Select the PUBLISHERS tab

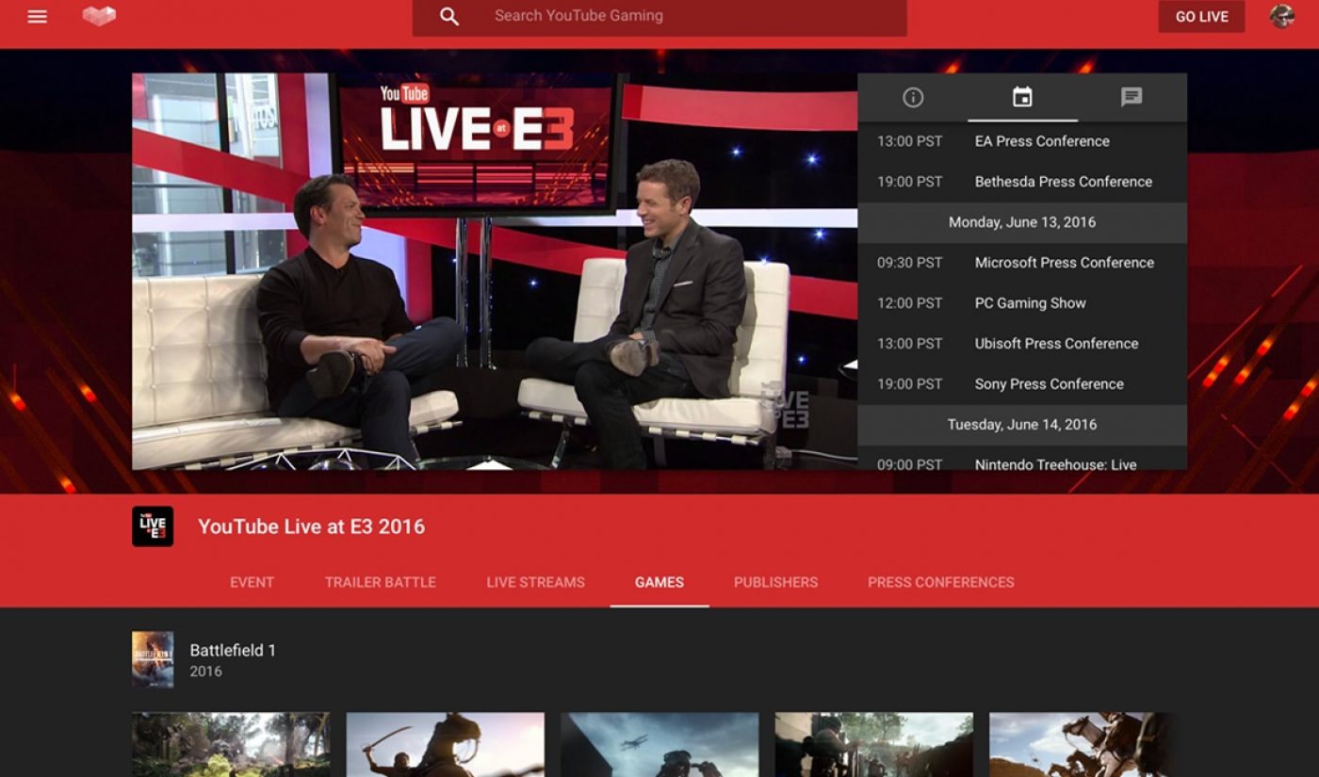[774, 582]
